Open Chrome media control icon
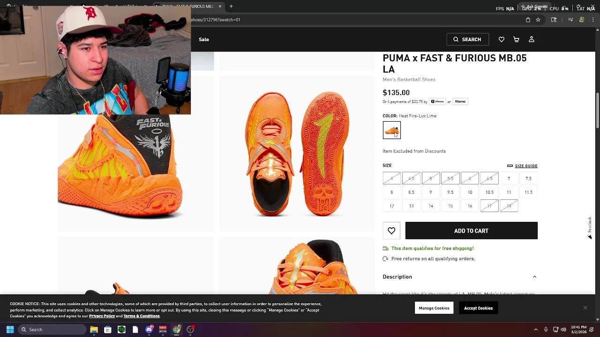This screenshot has height=337, width=600. tap(570, 20)
